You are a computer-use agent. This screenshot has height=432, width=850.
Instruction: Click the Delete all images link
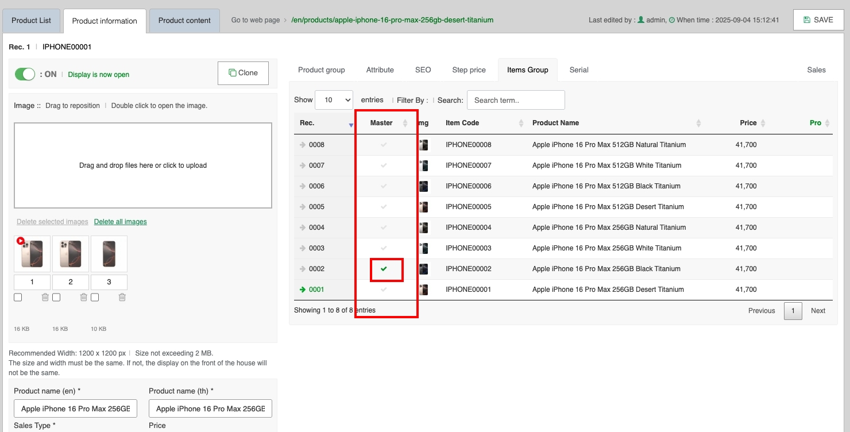(120, 222)
